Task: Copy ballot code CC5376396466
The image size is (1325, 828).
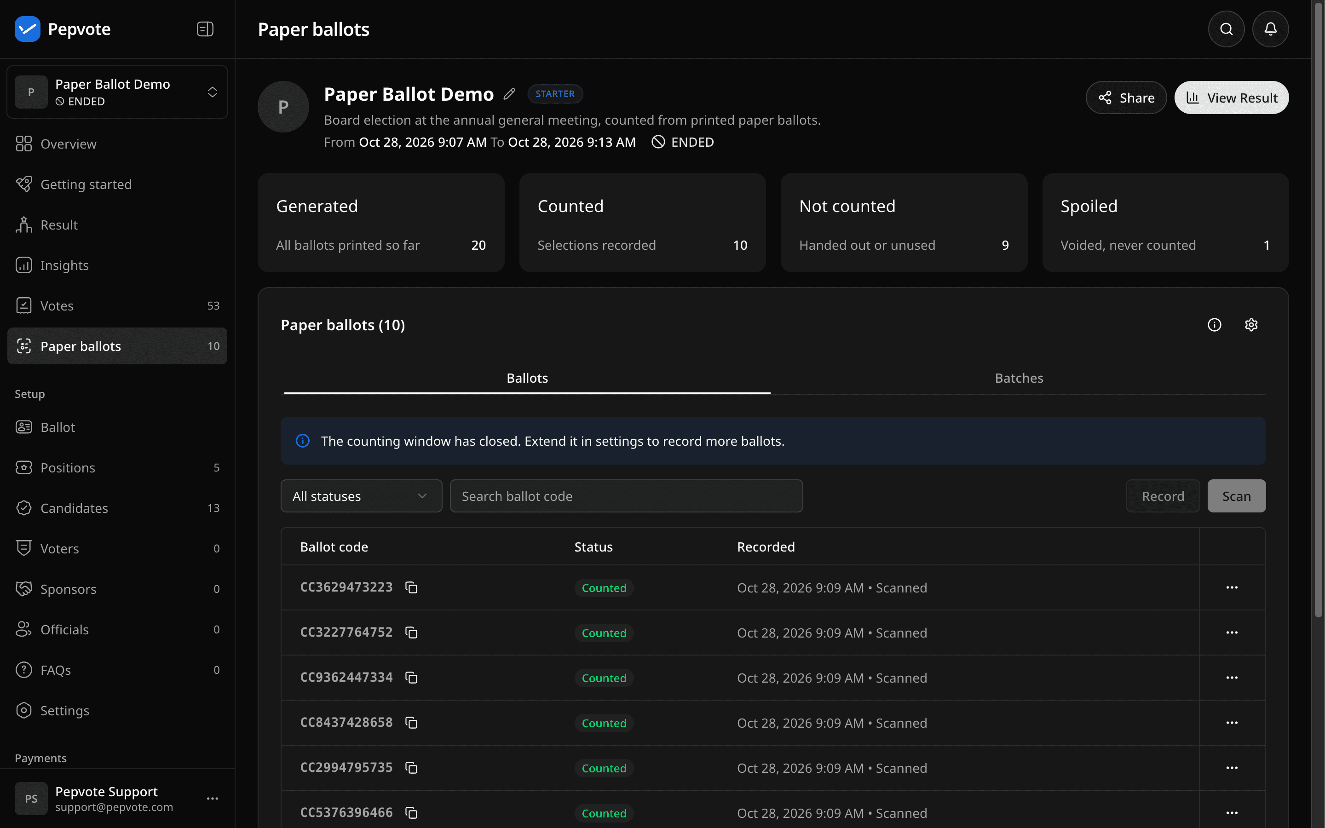Action: [x=411, y=813]
